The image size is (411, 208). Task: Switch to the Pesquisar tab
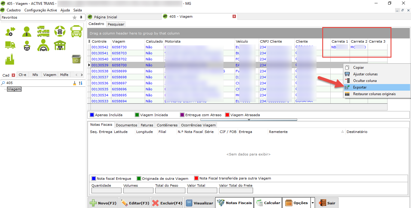click(x=116, y=24)
